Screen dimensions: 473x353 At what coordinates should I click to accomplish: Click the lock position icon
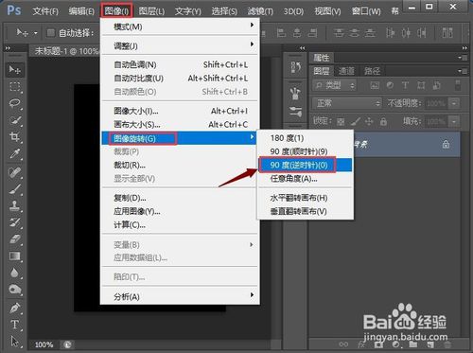pyautogui.click(x=369, y=121)
